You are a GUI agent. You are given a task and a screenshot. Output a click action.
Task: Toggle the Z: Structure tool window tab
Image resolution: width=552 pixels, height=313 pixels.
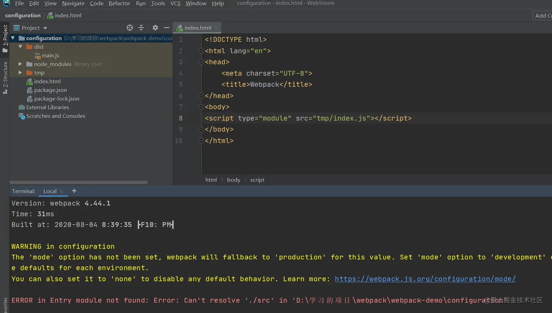click(5, 78)
